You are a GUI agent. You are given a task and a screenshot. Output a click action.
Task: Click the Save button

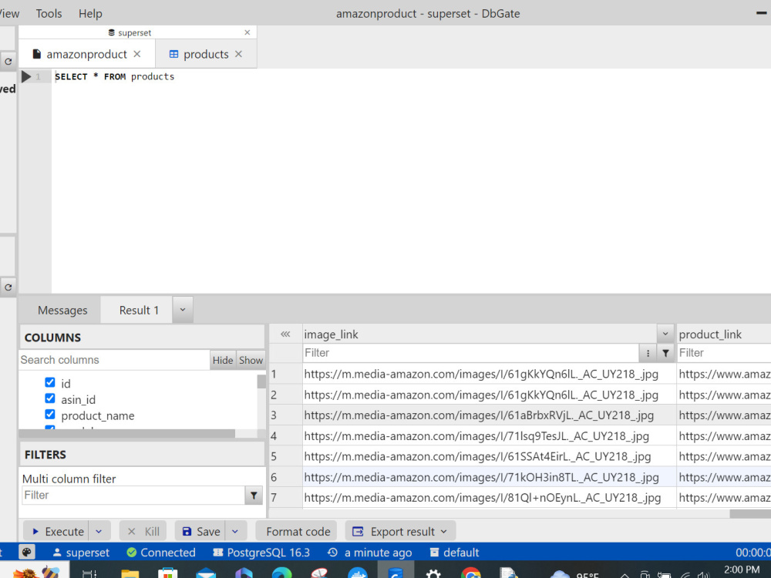tap(200, 531)
